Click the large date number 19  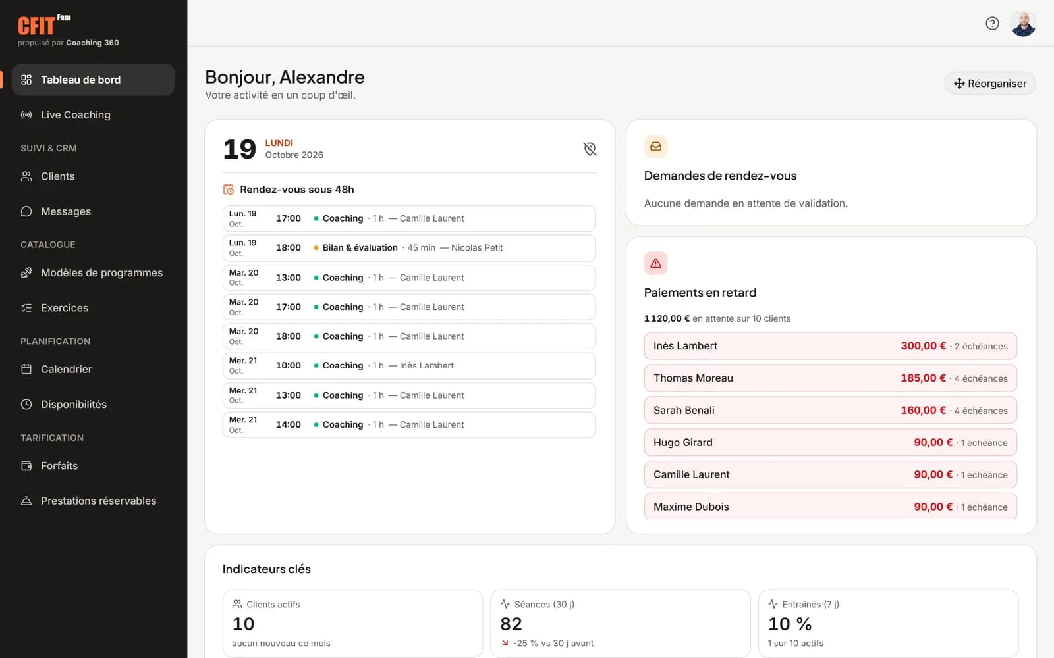(240, 149)
